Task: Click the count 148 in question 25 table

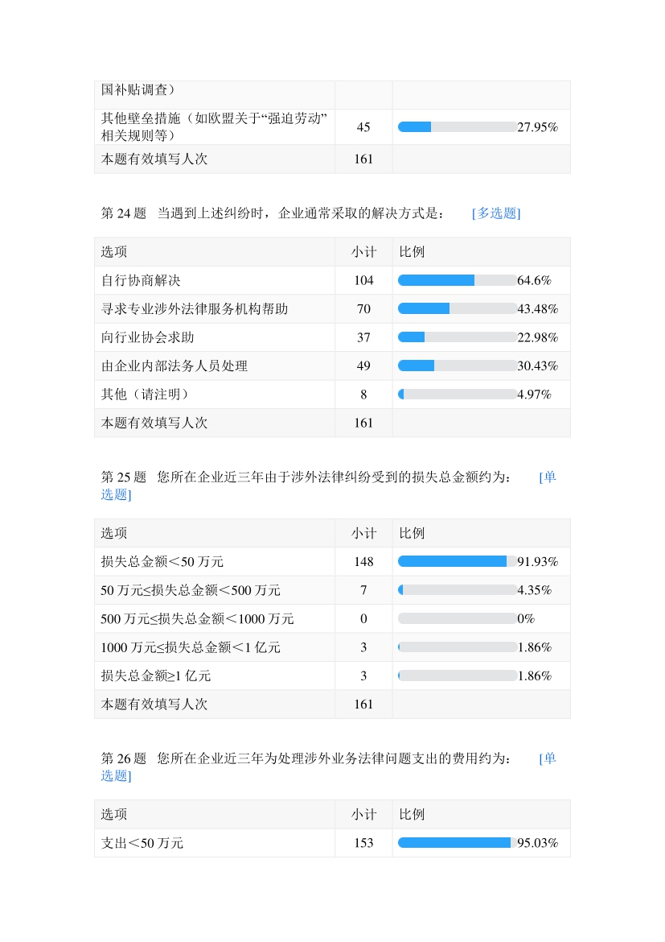Action: pos(363,561)
